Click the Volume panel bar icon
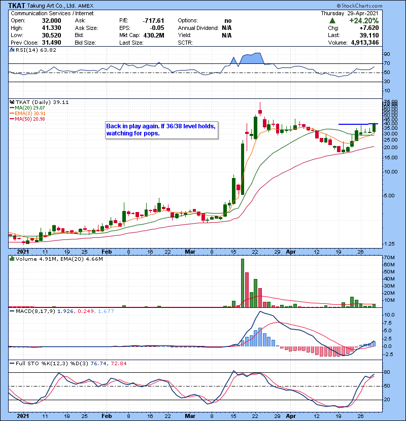The width and height of the screenshot is (406, 421). click(x=12, y=259)
